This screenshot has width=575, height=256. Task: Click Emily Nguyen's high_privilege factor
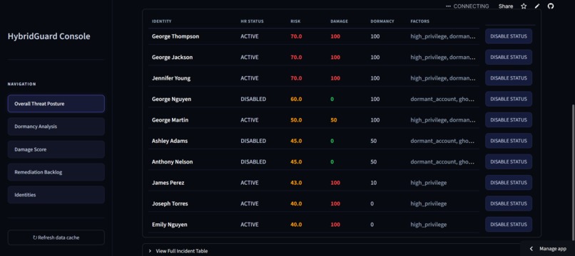tap(428, 225)
